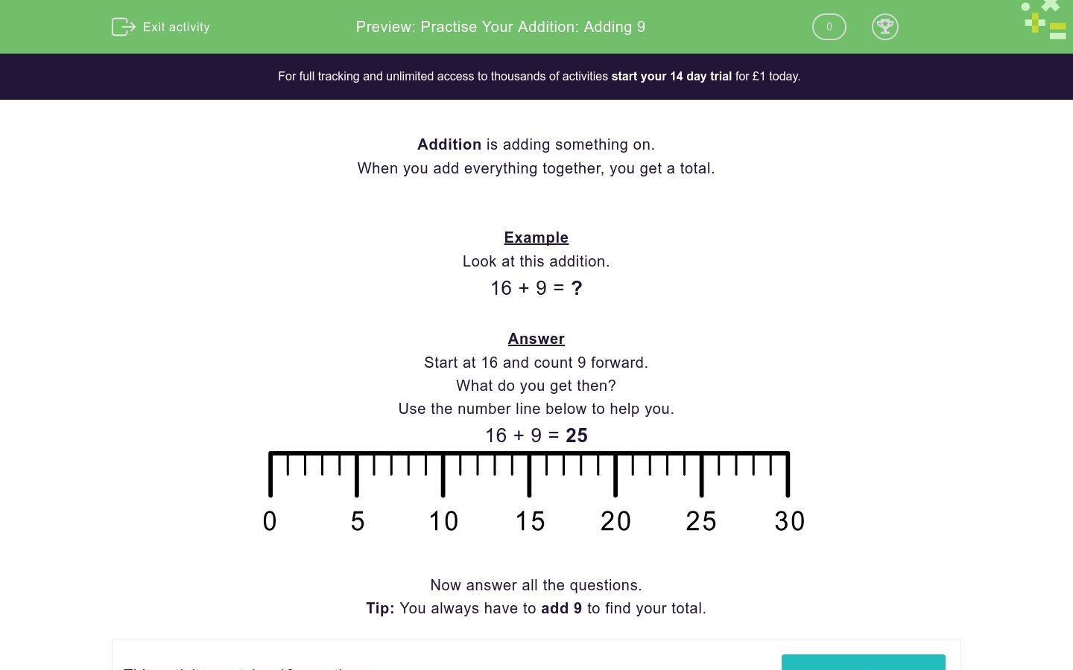Click the 25 label on the number line

701,521
